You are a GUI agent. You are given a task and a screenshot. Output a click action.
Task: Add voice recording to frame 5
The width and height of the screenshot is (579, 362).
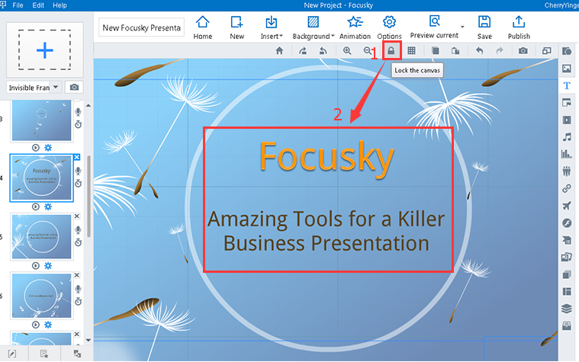click(x=78, y=230)
